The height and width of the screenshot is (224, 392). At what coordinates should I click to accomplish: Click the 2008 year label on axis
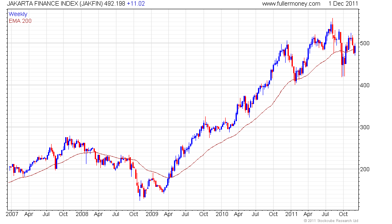(x=82, y=214)
